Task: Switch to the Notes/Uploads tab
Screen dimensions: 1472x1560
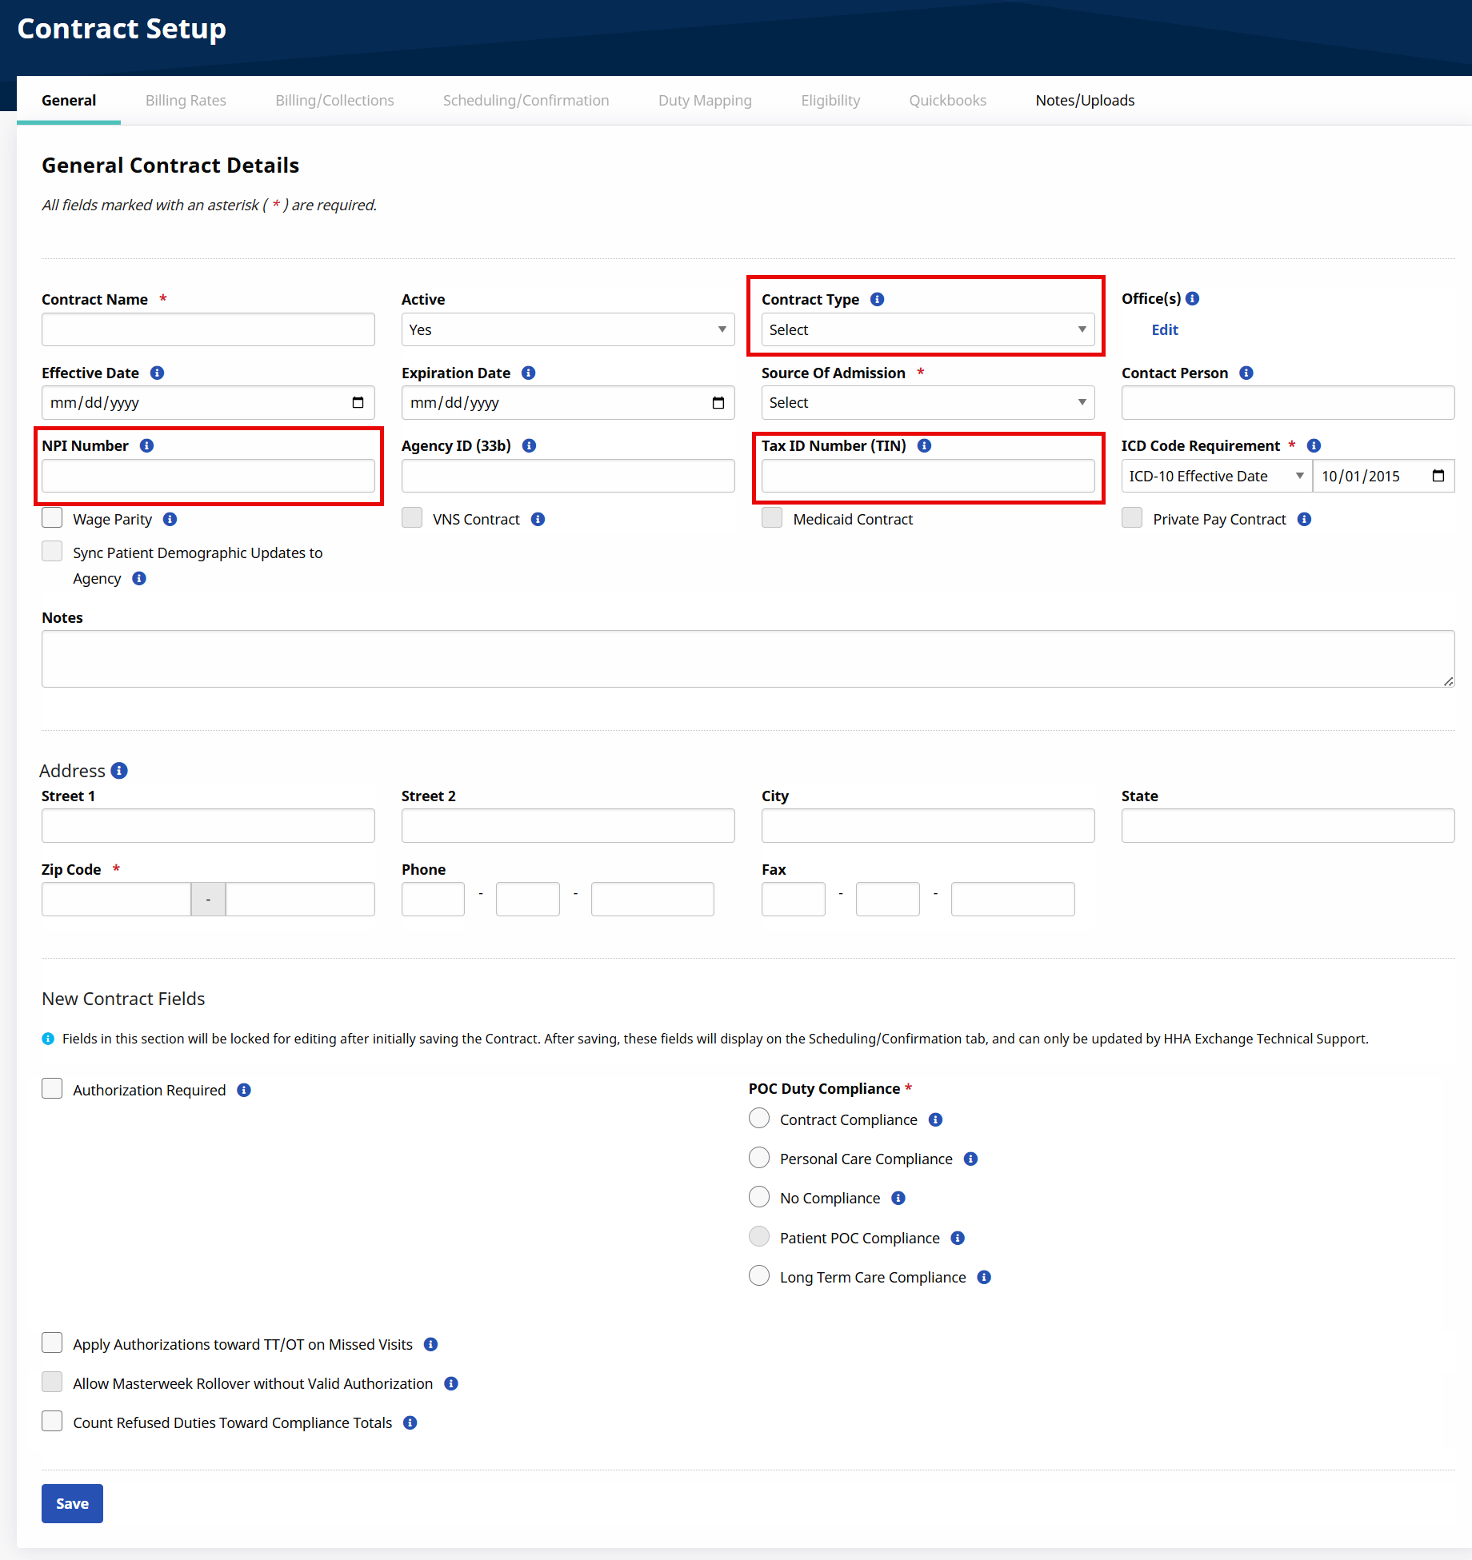Action: click(x=1084, y=101)
